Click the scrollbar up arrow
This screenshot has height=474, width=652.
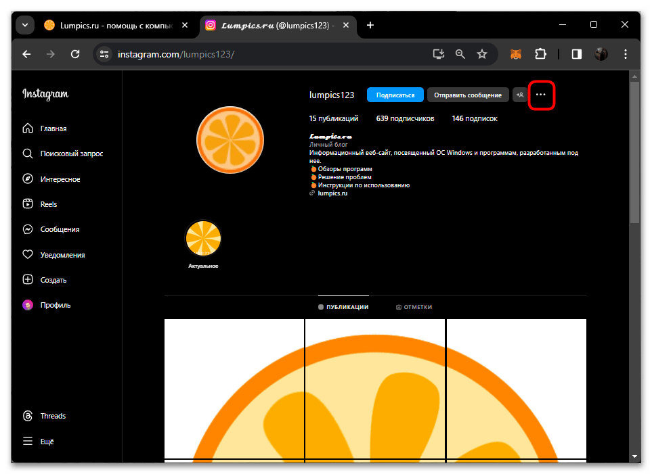634,76
